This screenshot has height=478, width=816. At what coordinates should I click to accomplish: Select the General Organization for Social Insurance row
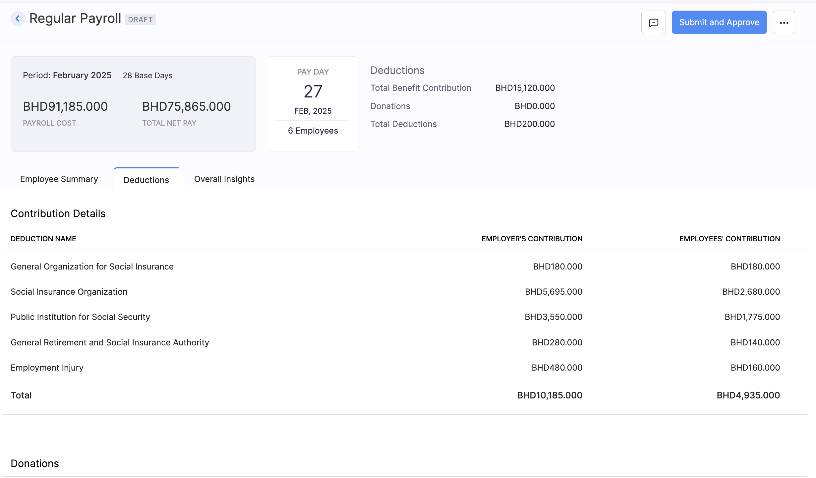click(92, 266)
